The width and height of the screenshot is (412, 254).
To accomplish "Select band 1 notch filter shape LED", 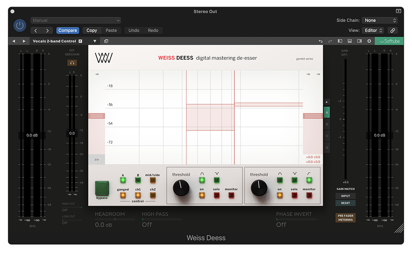I will click(217, 180).
